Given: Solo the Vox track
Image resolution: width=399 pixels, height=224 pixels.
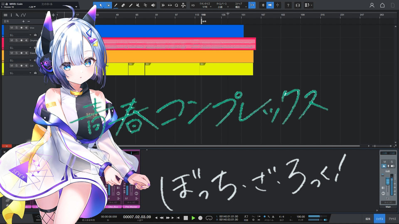Looking at the screenshot, I should [17, 28].
